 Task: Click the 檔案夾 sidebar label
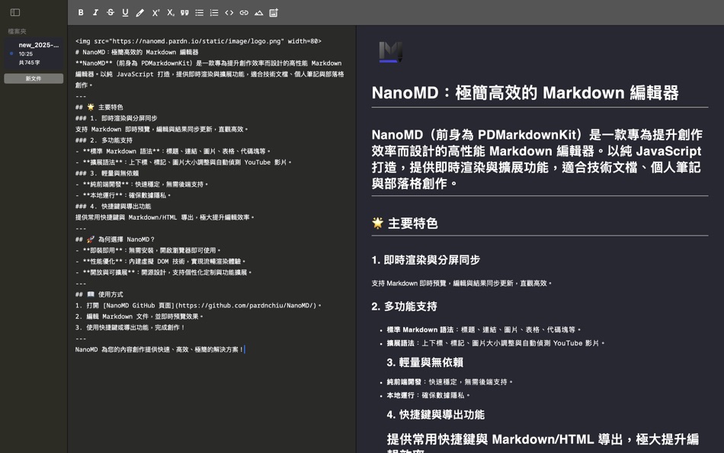point(17,31)
